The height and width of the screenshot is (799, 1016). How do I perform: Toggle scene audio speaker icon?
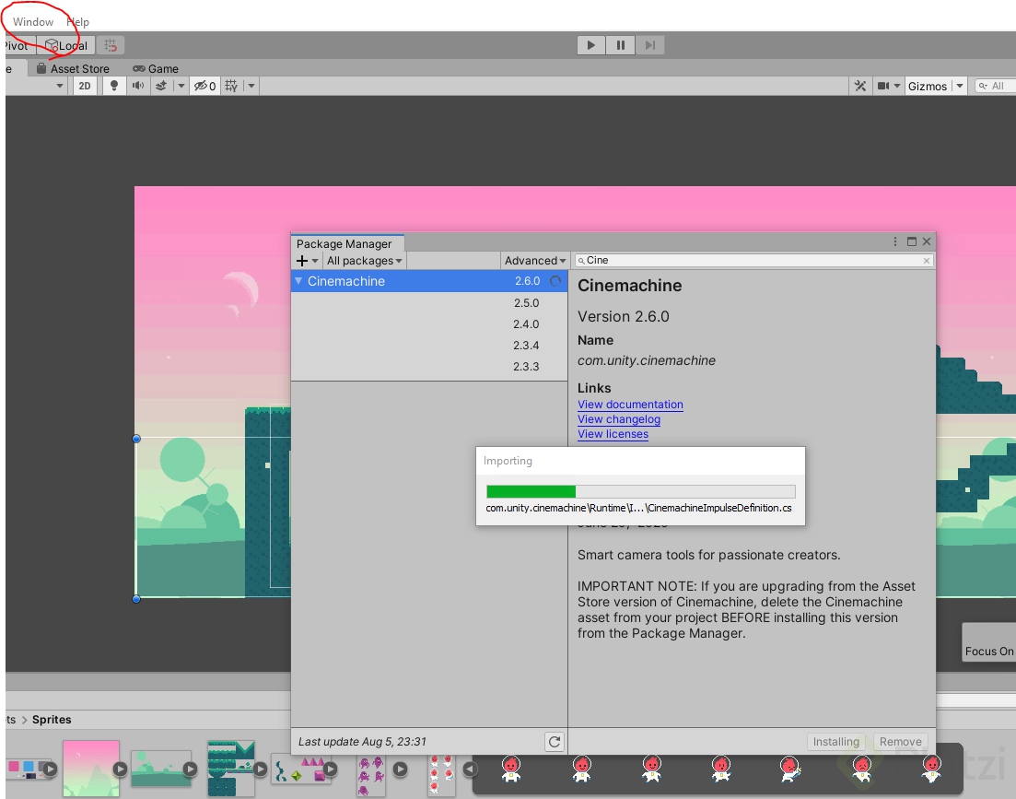click(x=137, y=86)
